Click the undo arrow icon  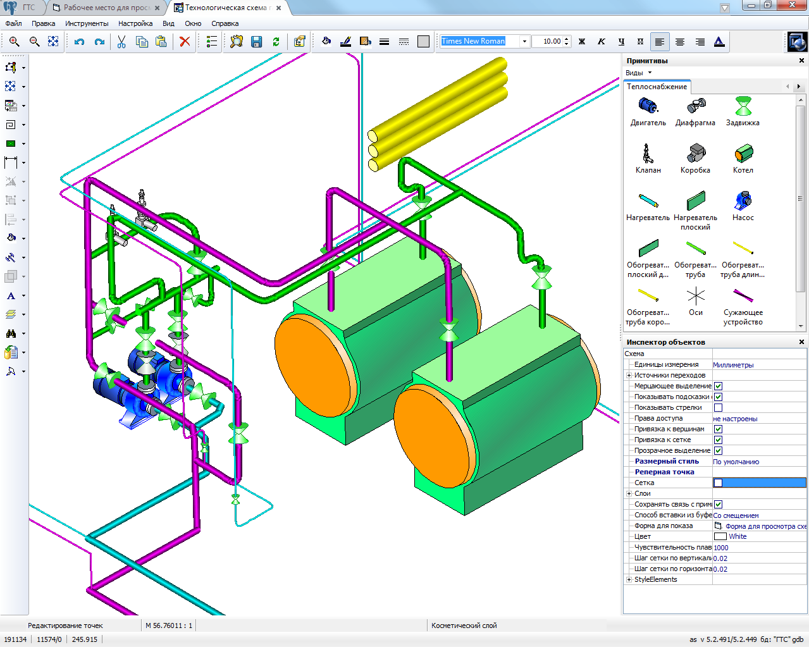click(x=79, y=42)
